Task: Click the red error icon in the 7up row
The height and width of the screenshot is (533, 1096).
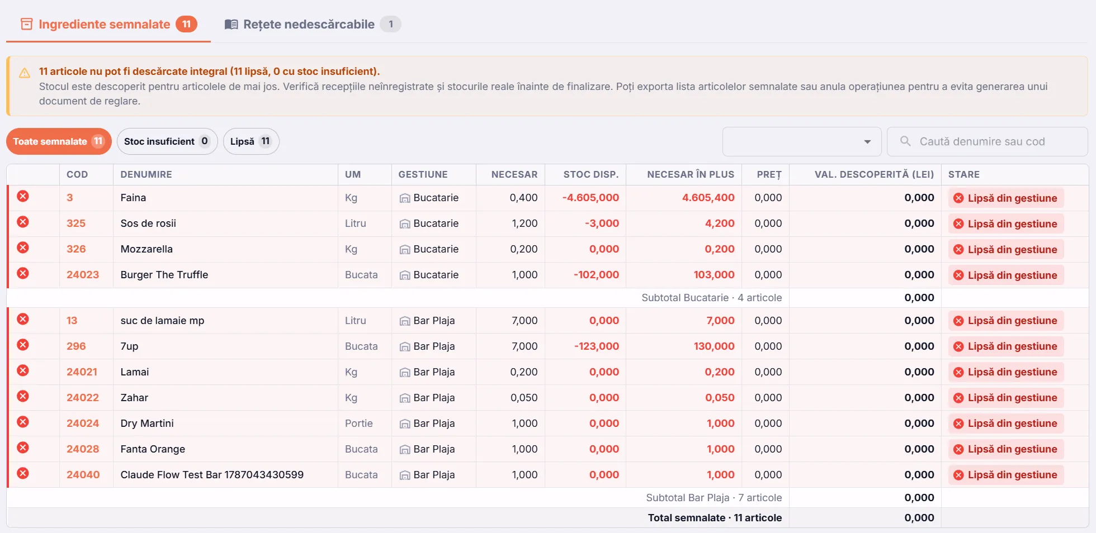Action: point(23,345)
